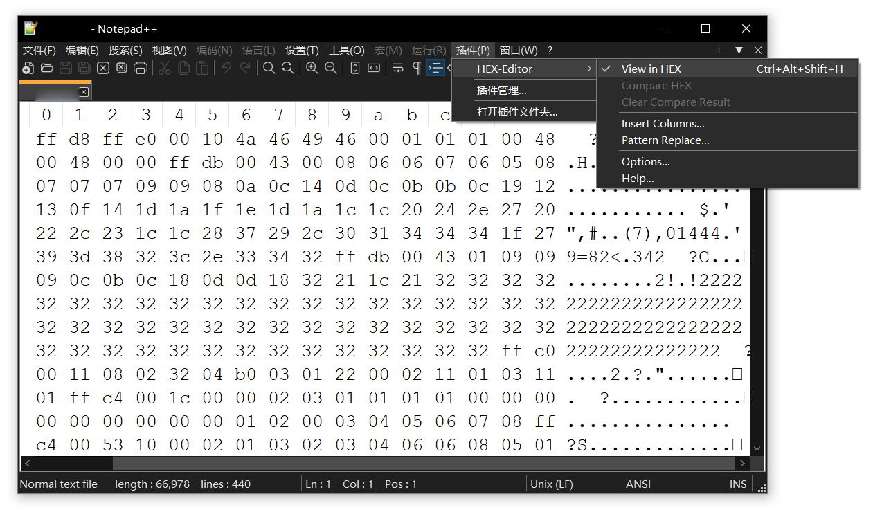This screenshot has width=873, height=510.
Task: Open the 窗口(W) menu
Action: (x=519, y=51)
